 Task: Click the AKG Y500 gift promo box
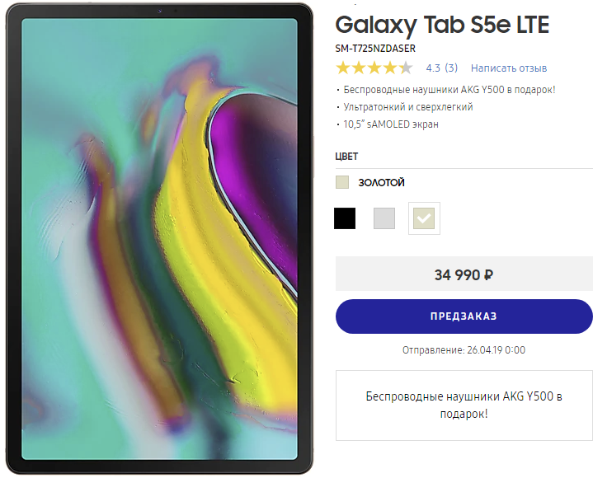click(464, 405)
